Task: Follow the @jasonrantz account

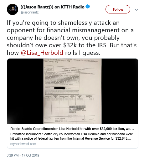Action: [118, 9]
